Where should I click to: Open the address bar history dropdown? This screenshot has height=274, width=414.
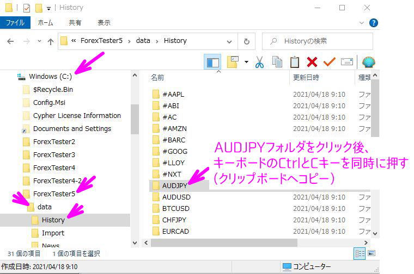point(229,42)
